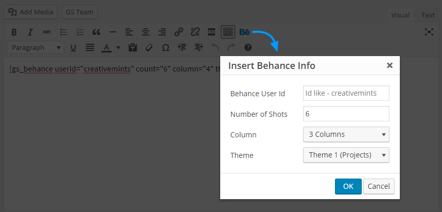Screen dimensions: 442x212
Task: Toggle bold formatting
Action: pyautogui.click(x=14, y=32)
